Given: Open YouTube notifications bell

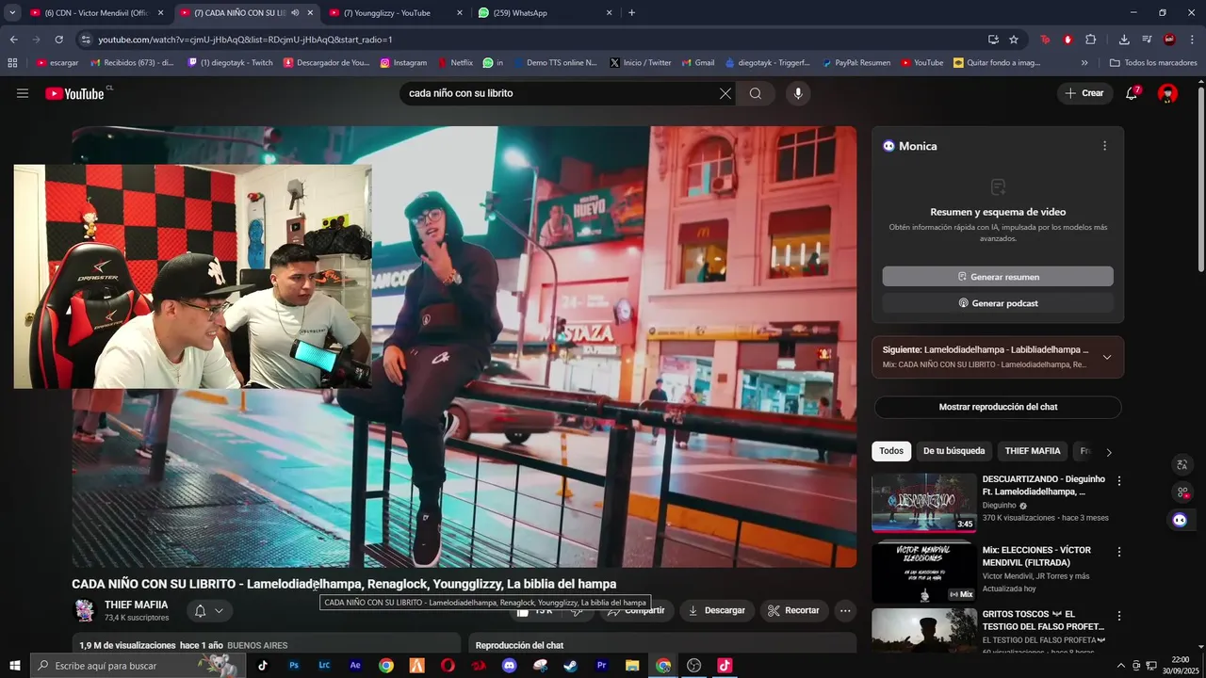Looking at the screenshot, I should [x=1133, y=93].
